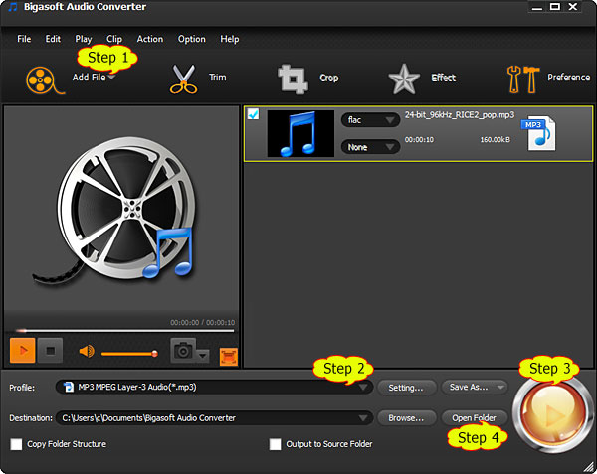Open the Play menu

[83, 39]
